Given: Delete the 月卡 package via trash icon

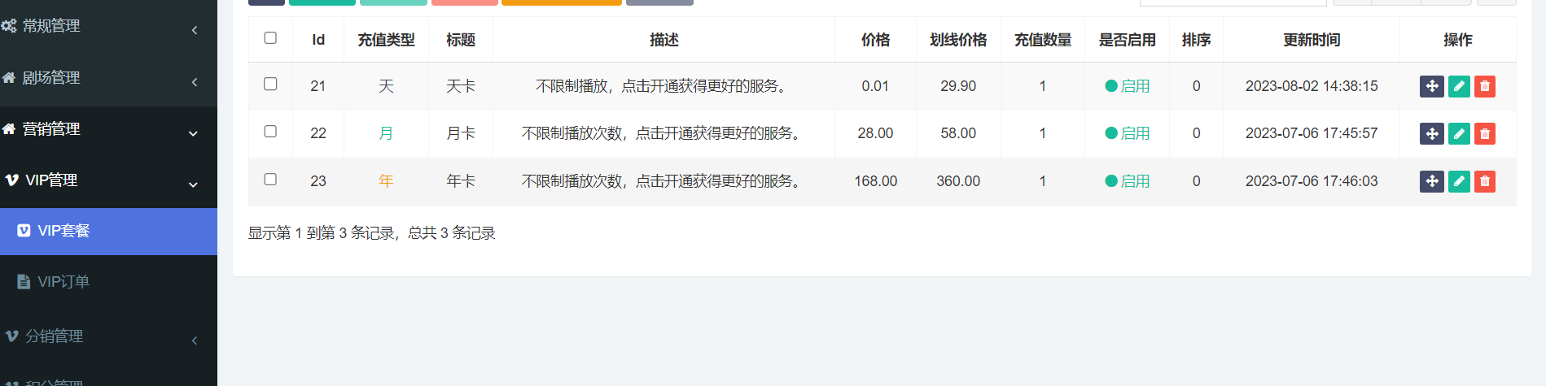Looking at the screenshot, I should (x=1485, y=133).
